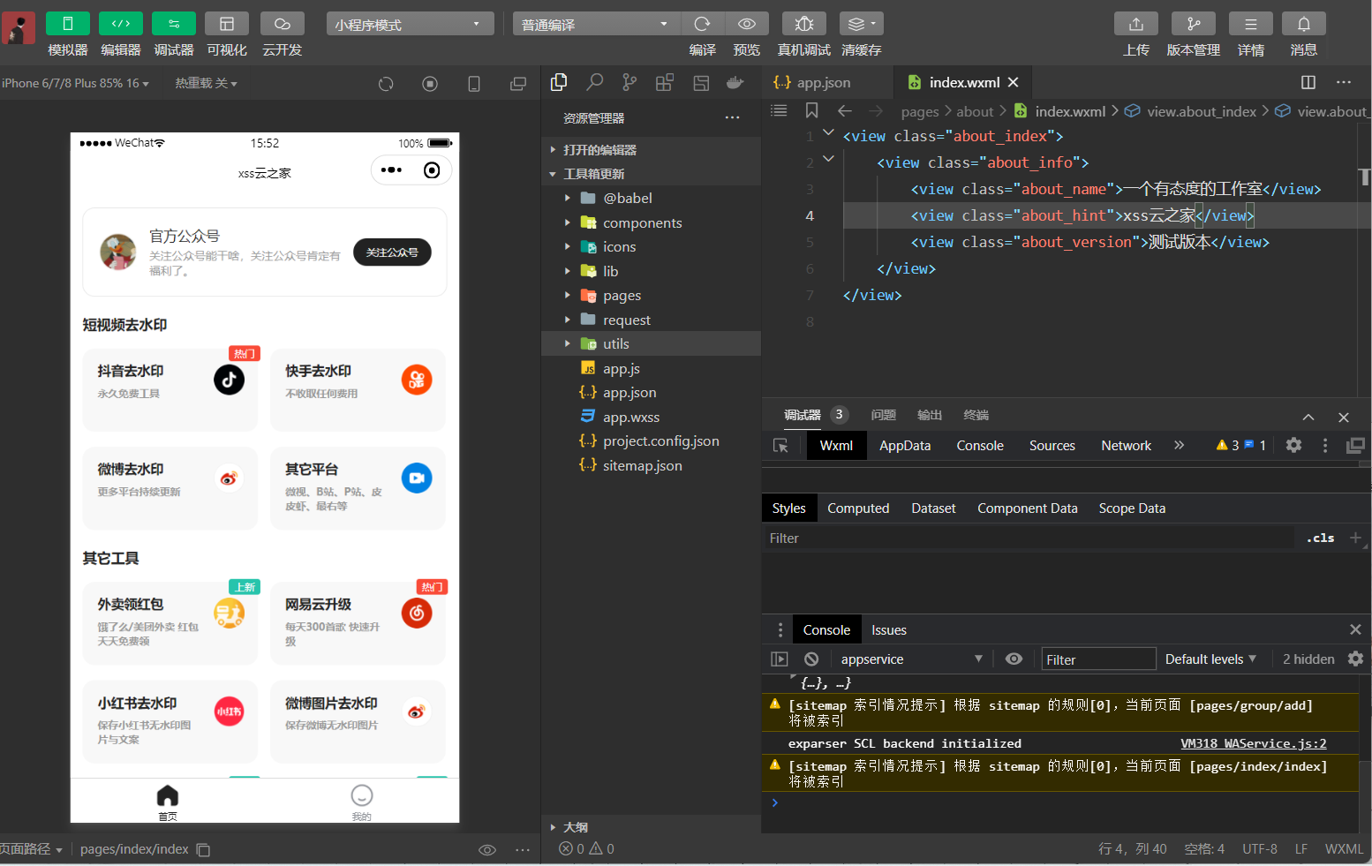The height and width of the screenshot is (866, 1372).
Task: Open app.wxss file
Action: point(651,417)
